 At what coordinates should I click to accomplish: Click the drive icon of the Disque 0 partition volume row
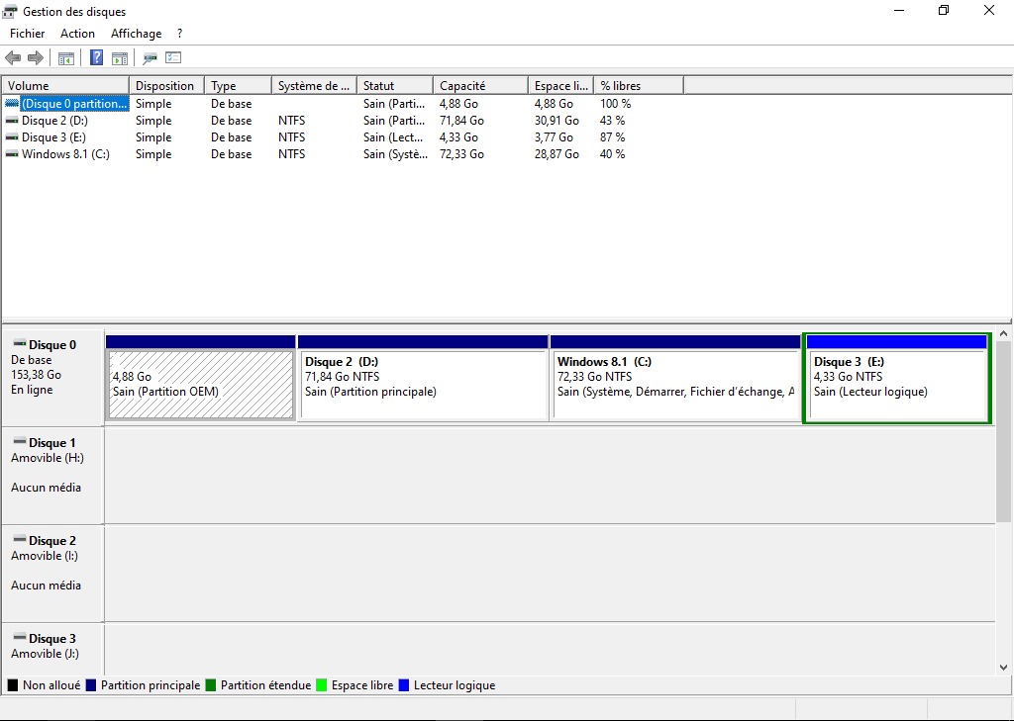point(12,104)
